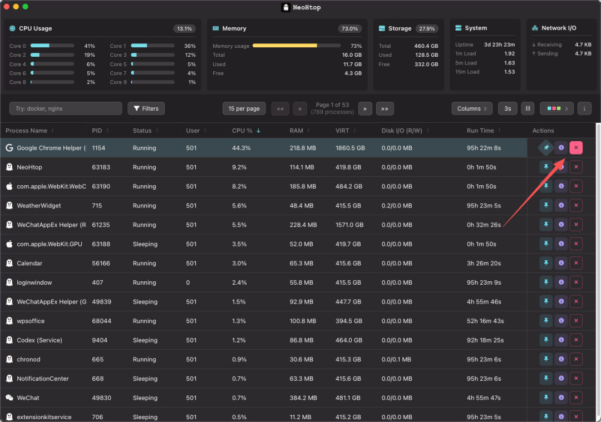The height and width of the screenshot is (422, 601).
Task: Pin the NeoHtop process row
Action: tap(546, 167)
